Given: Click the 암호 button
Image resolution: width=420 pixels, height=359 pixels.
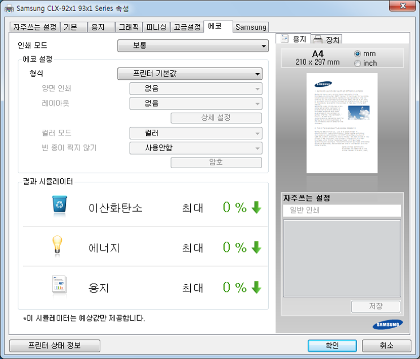Looking at the screenshot, I should (x=216, y=163).
